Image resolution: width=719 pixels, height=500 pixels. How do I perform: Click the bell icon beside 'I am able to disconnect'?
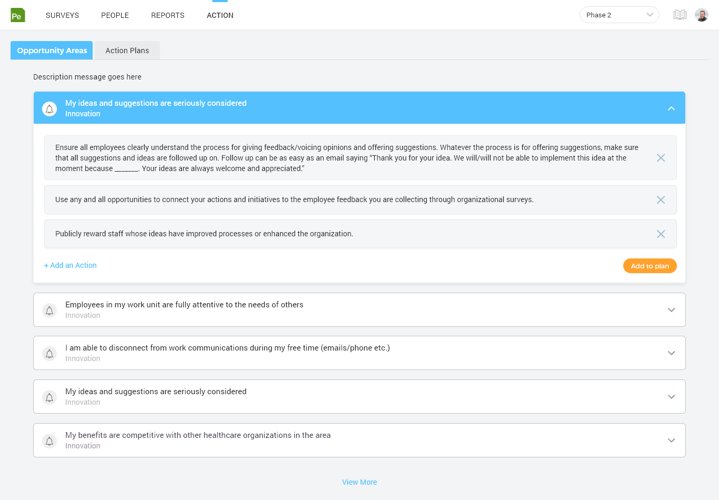click(49, 353)
